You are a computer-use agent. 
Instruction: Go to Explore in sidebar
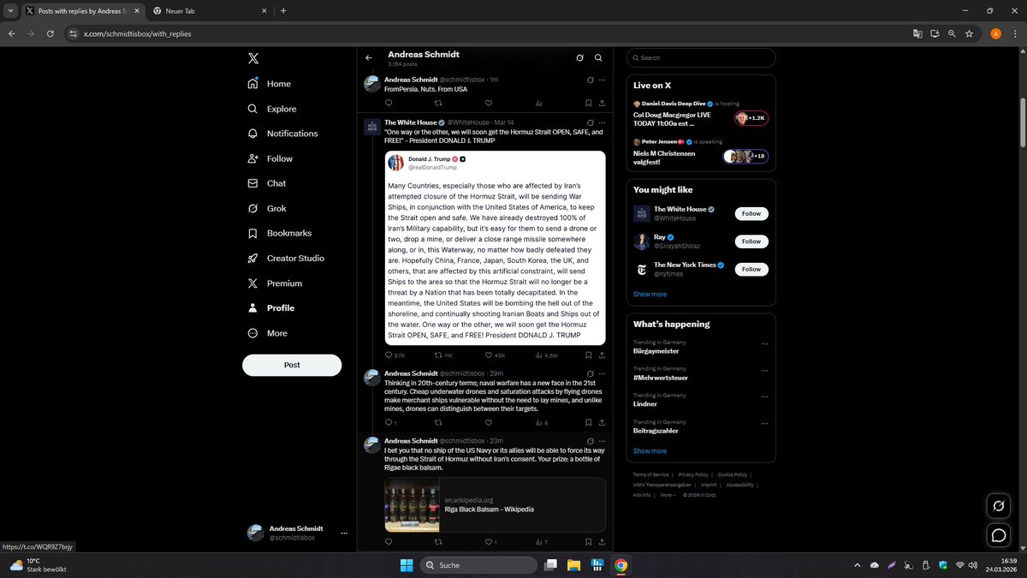(x=271, y=109)
